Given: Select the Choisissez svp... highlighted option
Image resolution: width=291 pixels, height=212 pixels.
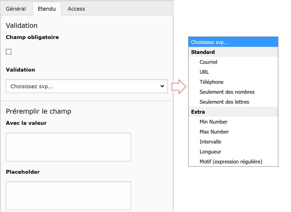Looking at the screenshot, I should (x=233, y=42).
